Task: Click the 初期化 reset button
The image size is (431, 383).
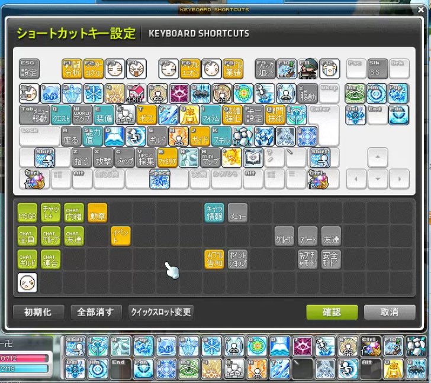Action: pos(38,312)
